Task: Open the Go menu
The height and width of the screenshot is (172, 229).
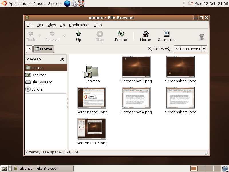Action: tap(62, 25)
